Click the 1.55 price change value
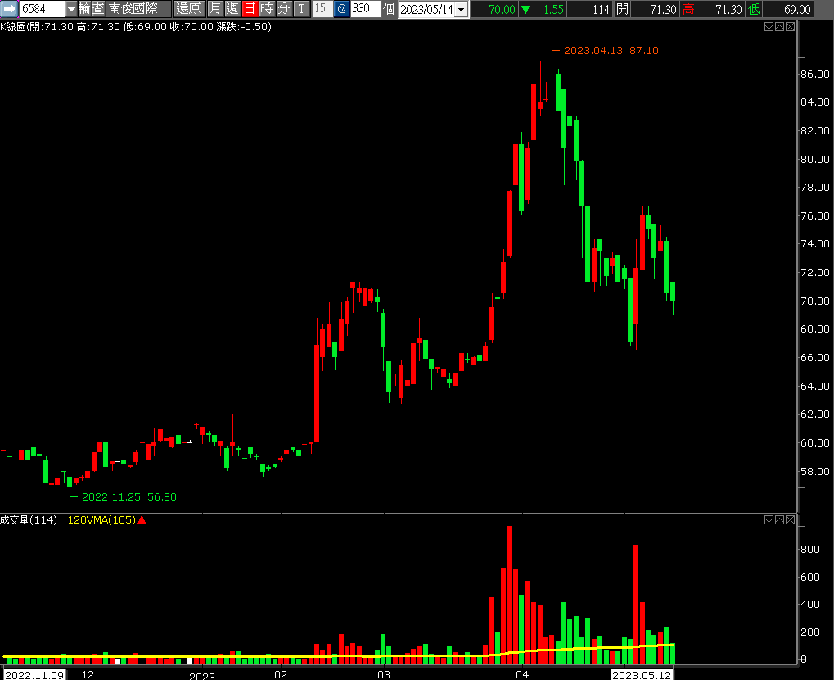Viewport: 834px width, 680px height. coord(553,10)
